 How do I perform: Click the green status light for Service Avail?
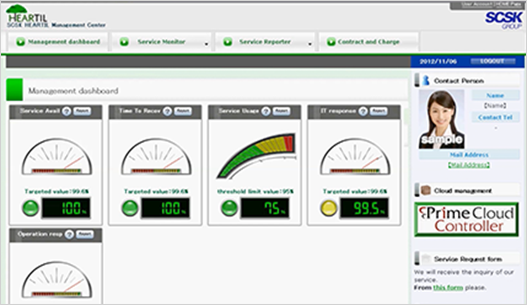(x=29, y=208)
